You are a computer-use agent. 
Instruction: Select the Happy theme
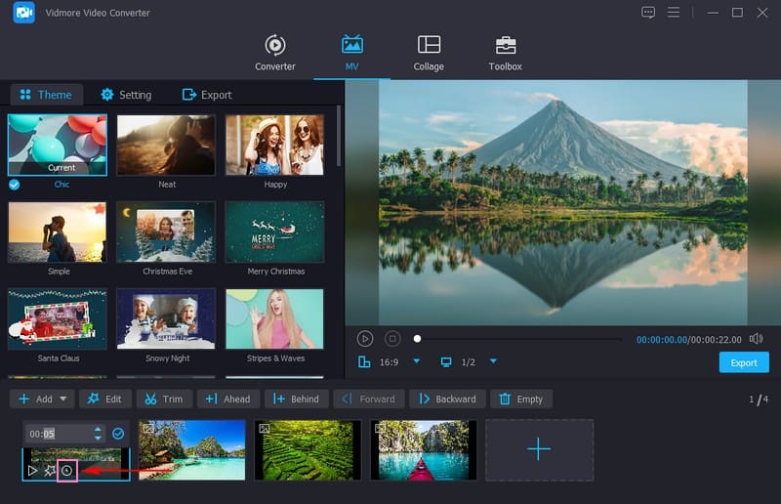tap(274, 145)
